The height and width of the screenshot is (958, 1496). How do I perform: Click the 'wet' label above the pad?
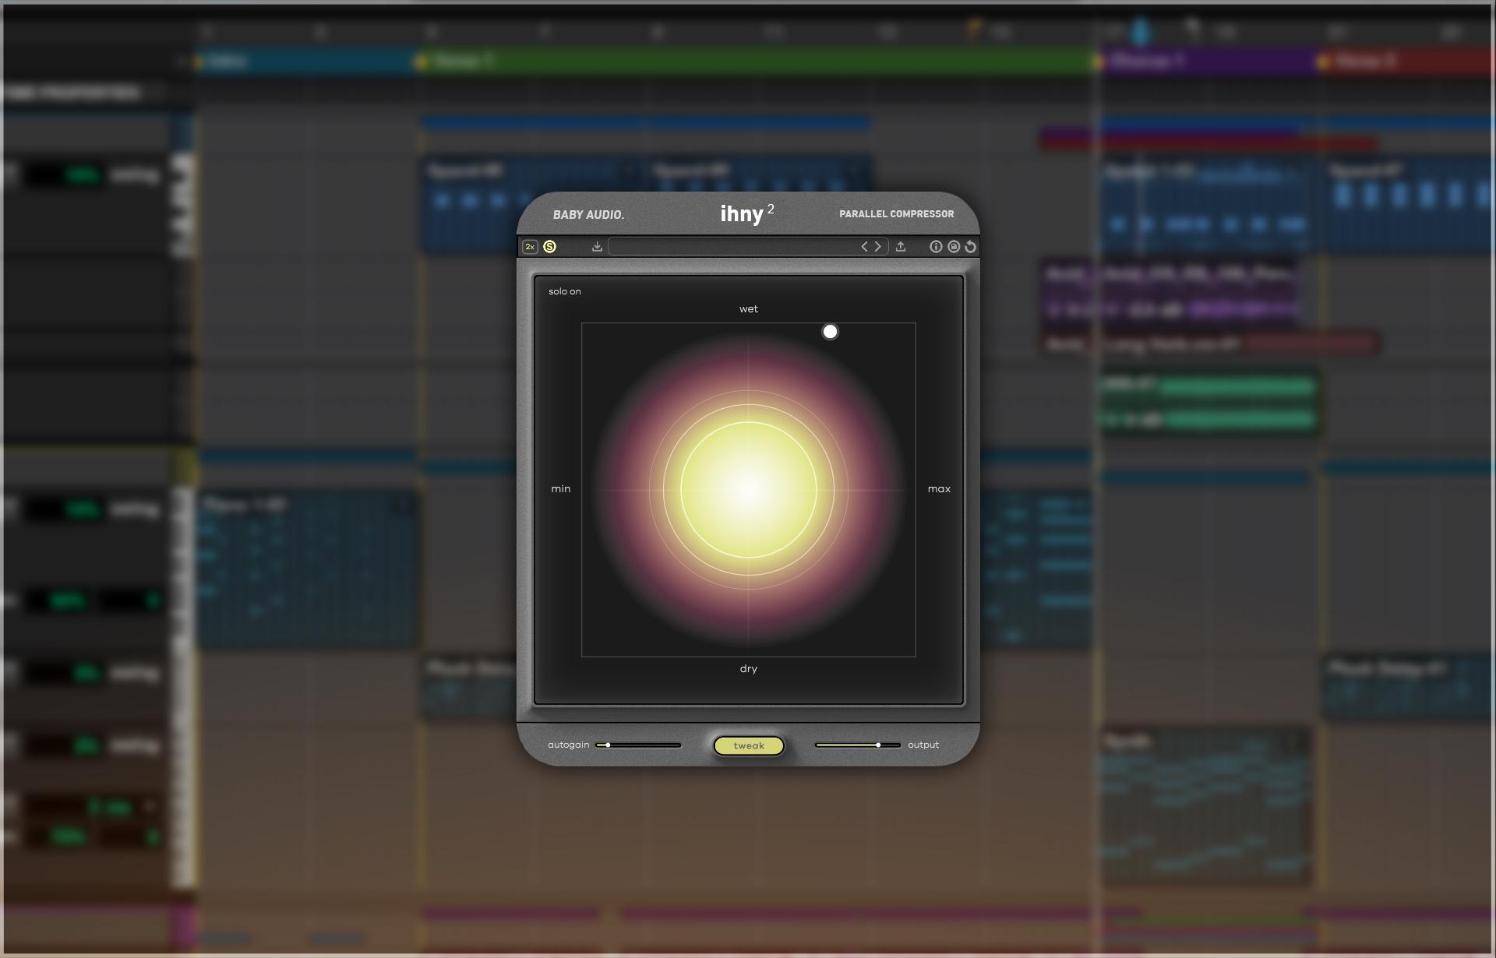[749, 309]
